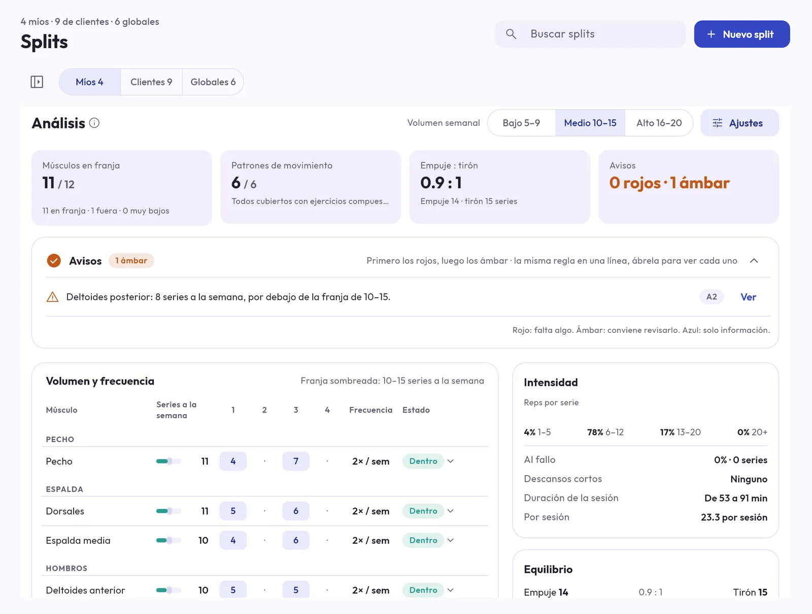
Task: Select Bajo 5–9 weekly volume
Action: pos(521,123)
